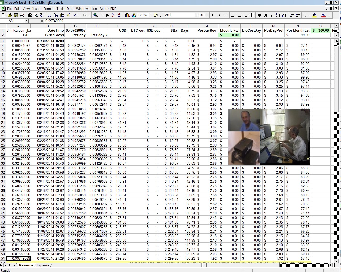Open the fill color dropdown arrow
This screenshot has width=341, height=272.
(319, 15)
